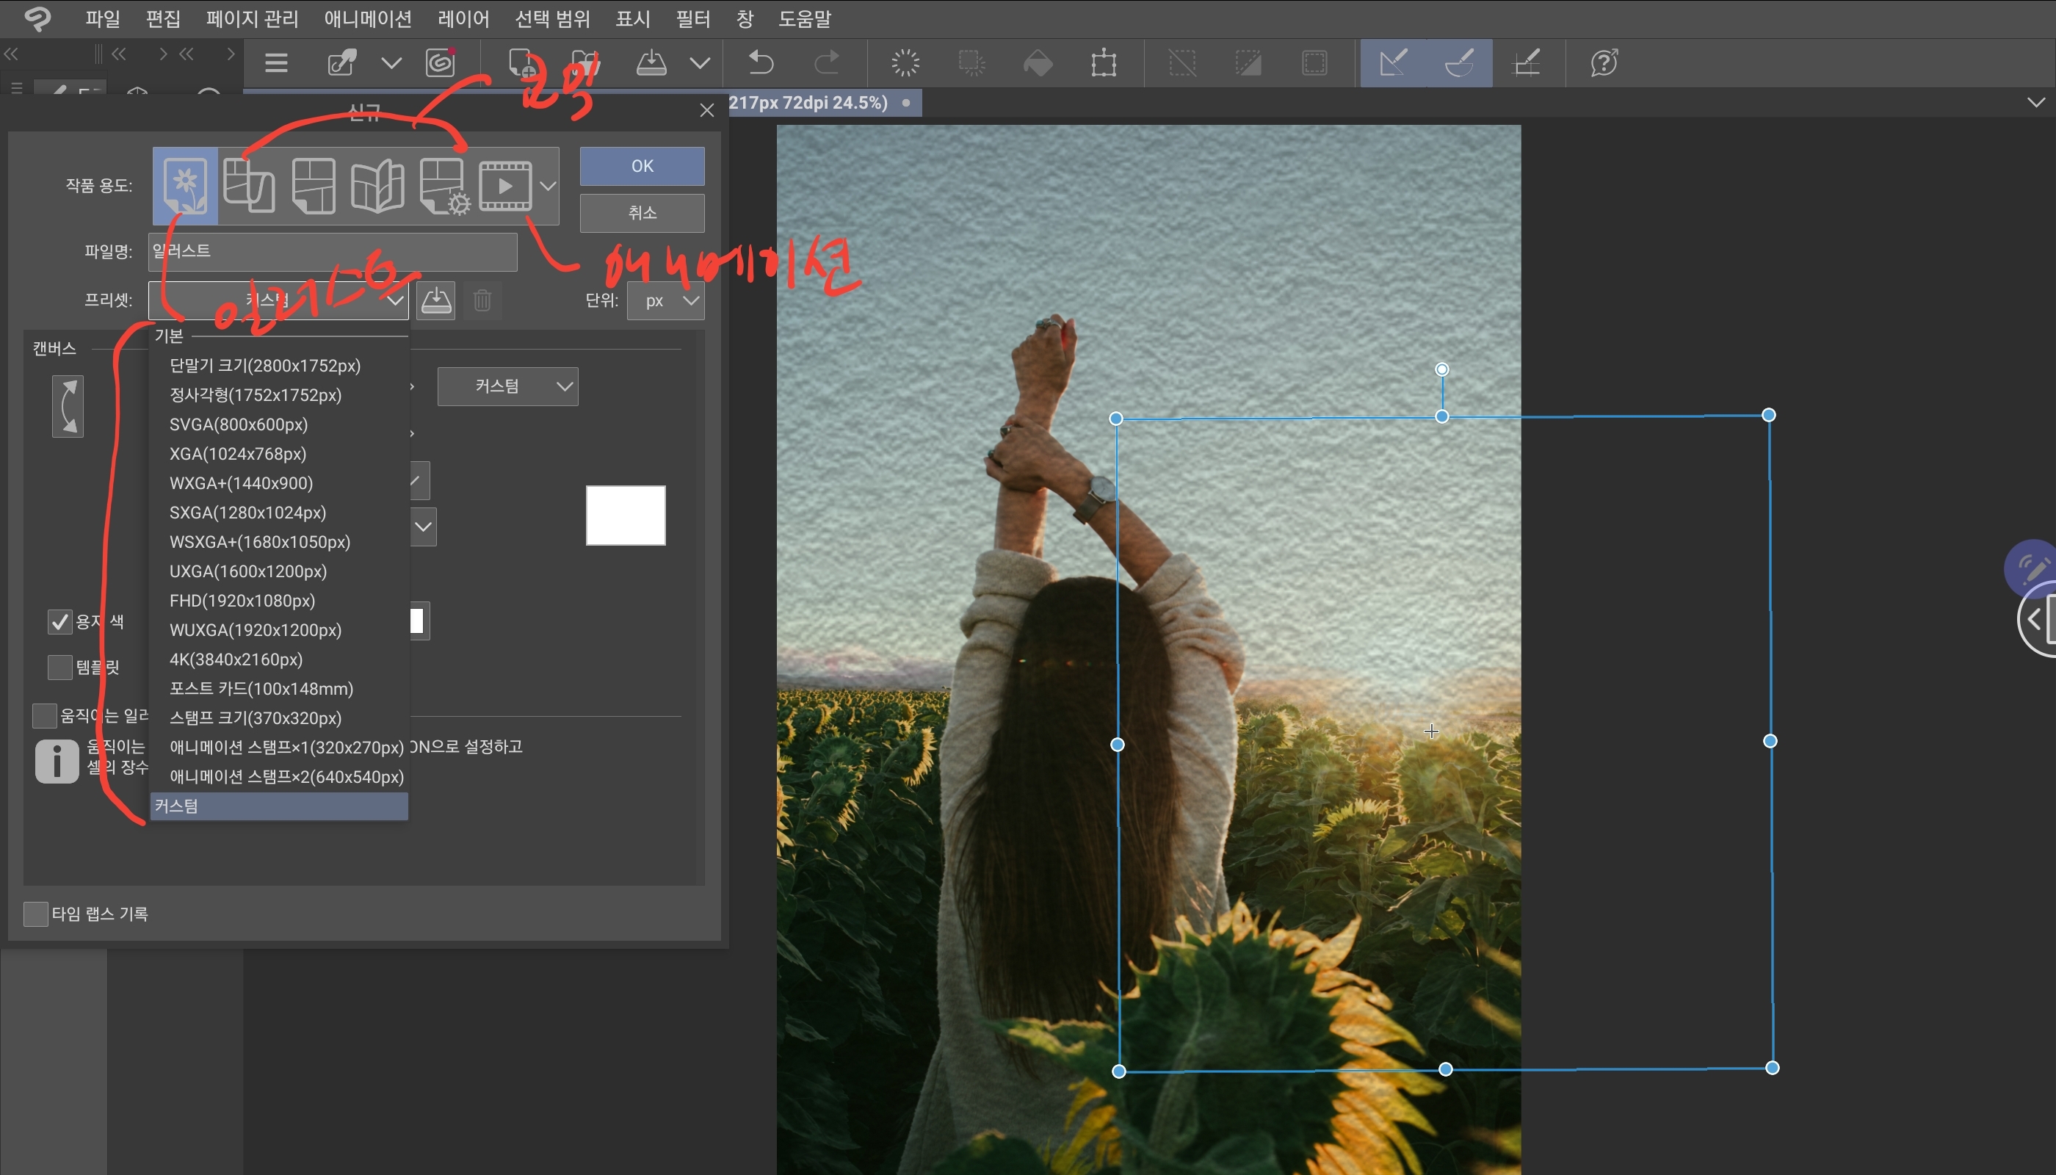Open the 단위 px dropdown

[x=667, y=301]
